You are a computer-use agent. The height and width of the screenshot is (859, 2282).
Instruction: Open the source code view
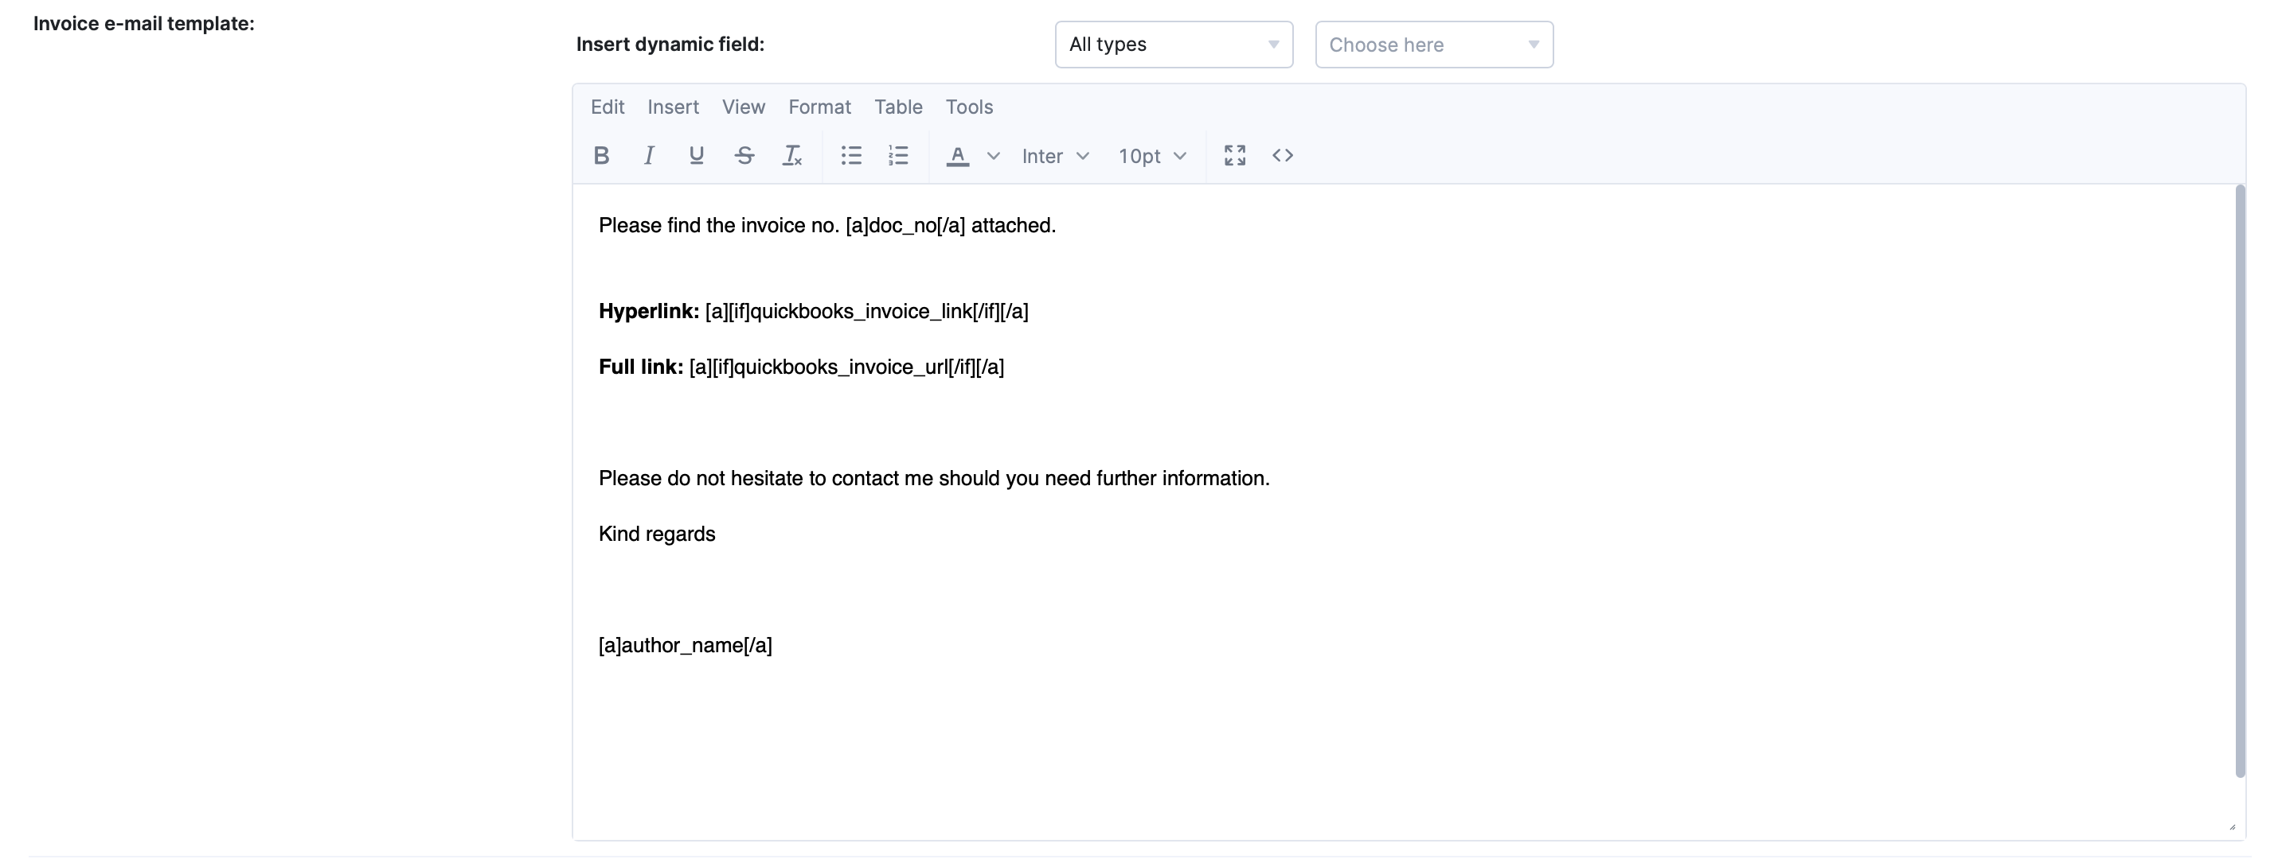tap(1283, 156)
